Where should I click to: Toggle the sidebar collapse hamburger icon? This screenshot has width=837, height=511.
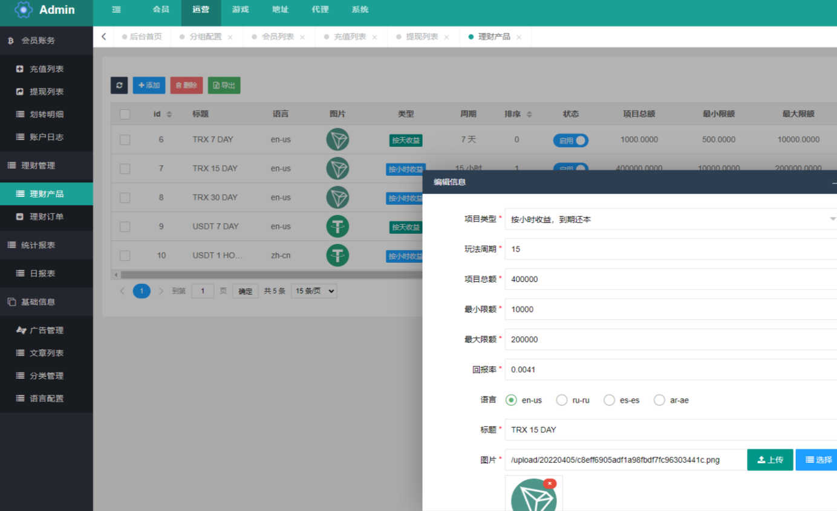coord(116,10)
